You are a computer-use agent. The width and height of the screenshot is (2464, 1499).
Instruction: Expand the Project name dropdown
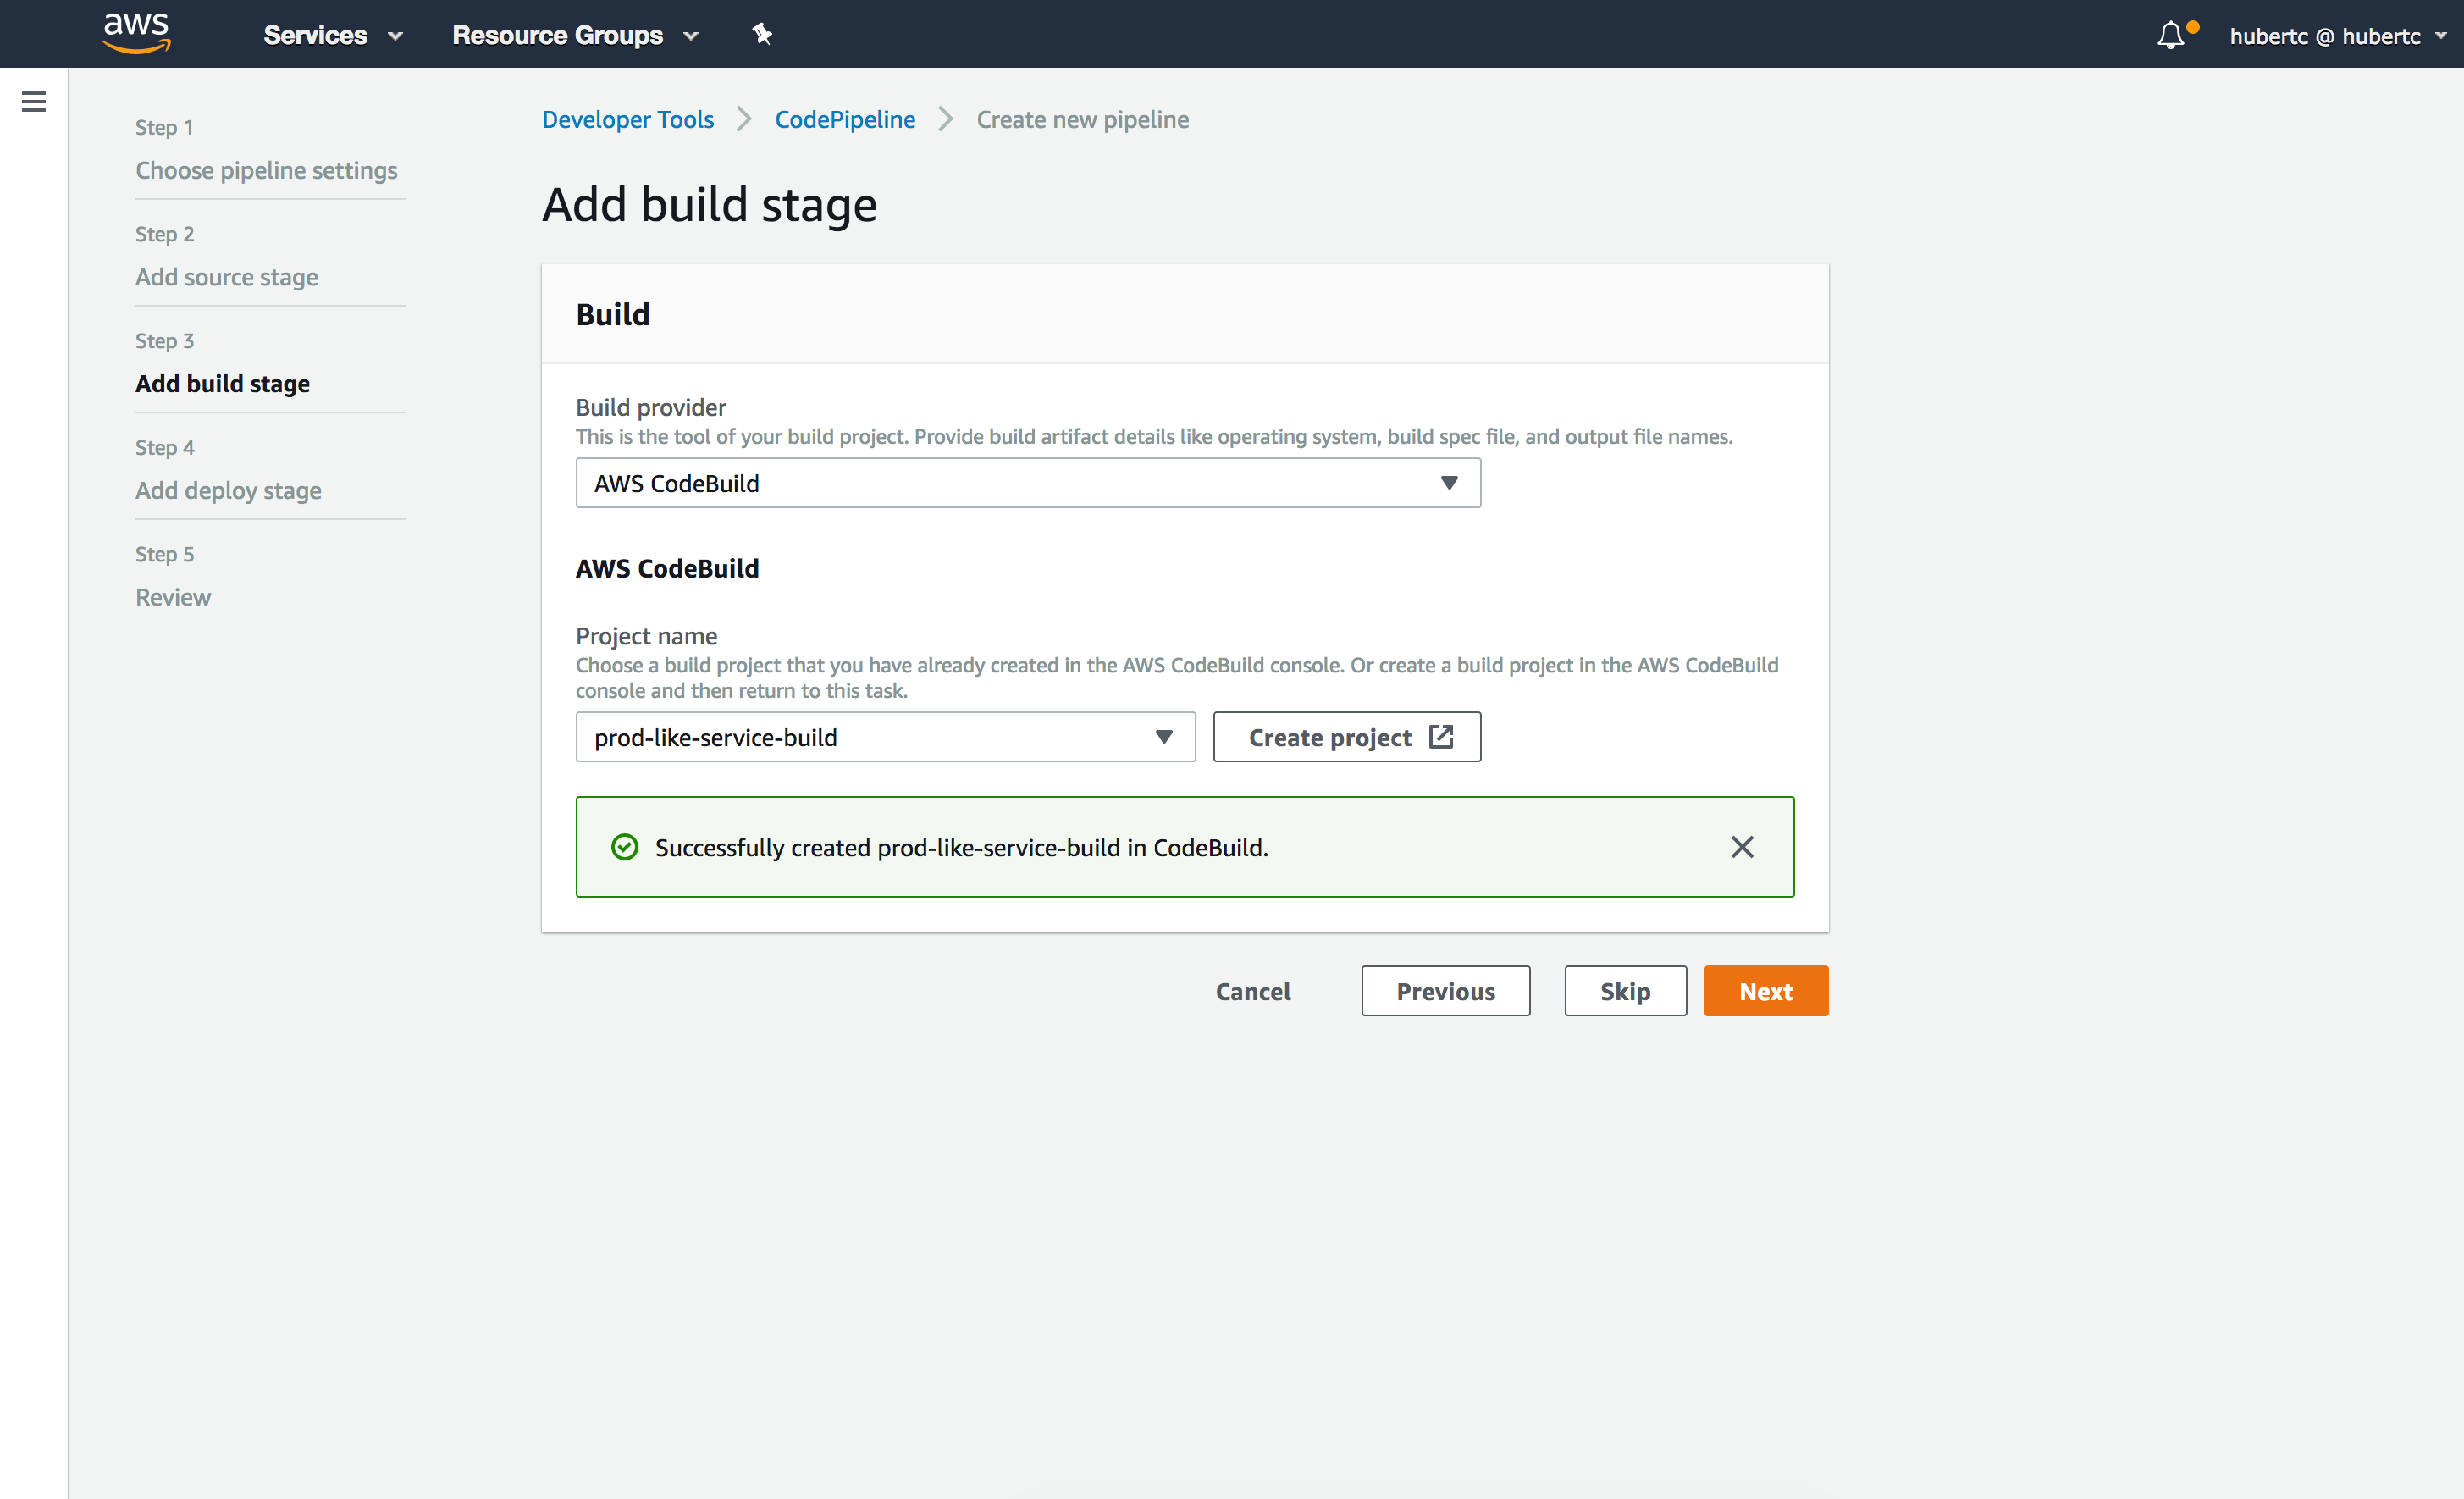[x=885, y=737]
